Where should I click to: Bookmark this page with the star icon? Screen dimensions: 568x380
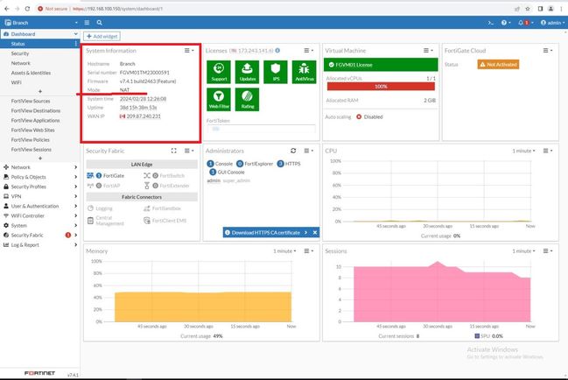click(x=528, y=9)
